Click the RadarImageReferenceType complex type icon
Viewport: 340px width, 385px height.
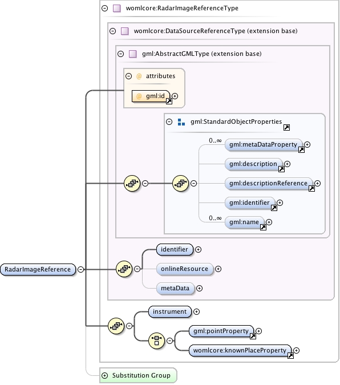(117, 9)
